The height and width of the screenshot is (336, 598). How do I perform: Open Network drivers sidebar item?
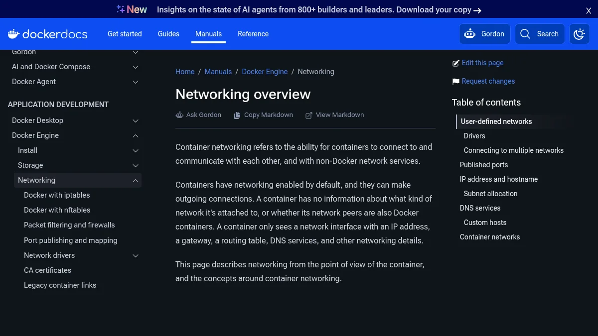49,255
